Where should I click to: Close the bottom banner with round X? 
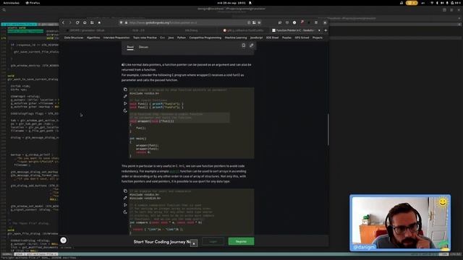(x=63, y=240)
